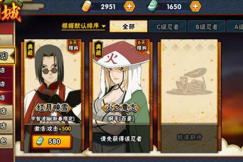The height and width of the screenshot is (162, 243).
Task: Buy 红月映雪 skin for 580
Action: tap(52, 141)
